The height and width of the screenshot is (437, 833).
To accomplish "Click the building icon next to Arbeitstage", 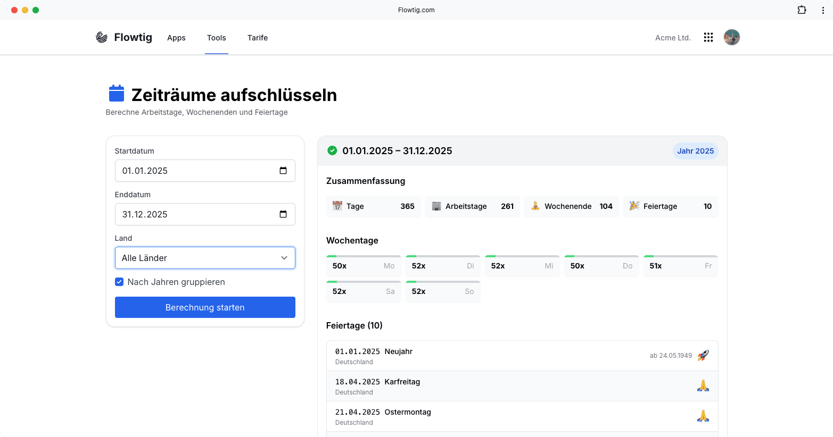I will 436,206.
